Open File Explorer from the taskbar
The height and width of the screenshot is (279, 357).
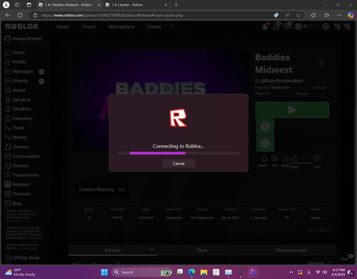[203, 272]
